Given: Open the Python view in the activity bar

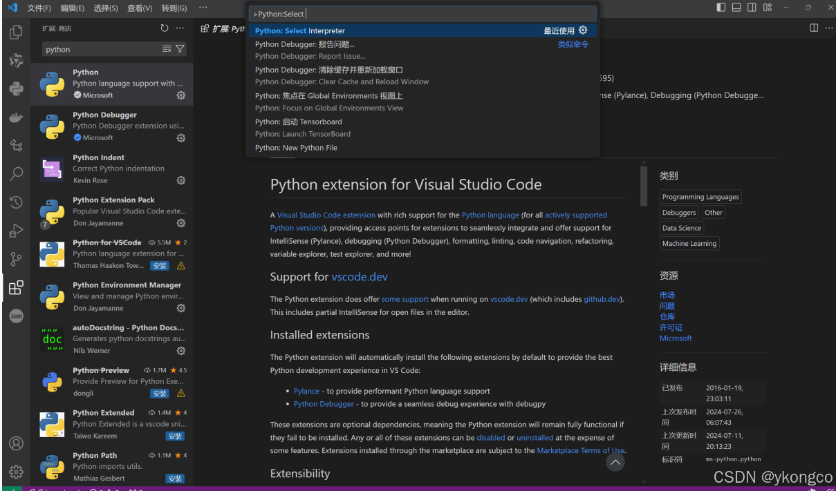Looking at the screenshot, I should pyautogui.click(x=17, y=88).
